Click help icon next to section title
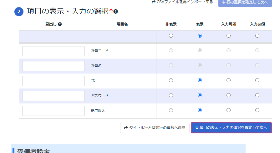The height and width of the screenshot is (153, 280). click(116, 12)
